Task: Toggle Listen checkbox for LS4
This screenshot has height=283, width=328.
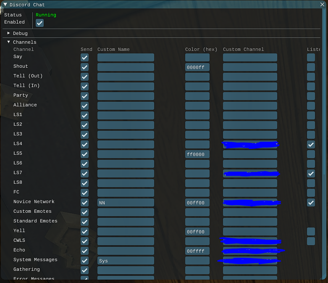Action: (x=311, y=144)
